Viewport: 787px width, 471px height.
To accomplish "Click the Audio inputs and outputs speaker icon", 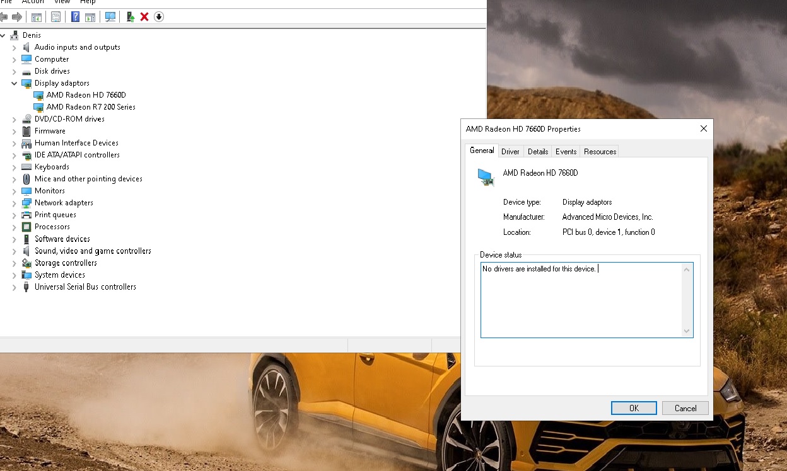I will (x=26, y=47).
